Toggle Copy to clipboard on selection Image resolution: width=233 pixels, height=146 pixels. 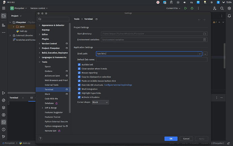[79, 77]
